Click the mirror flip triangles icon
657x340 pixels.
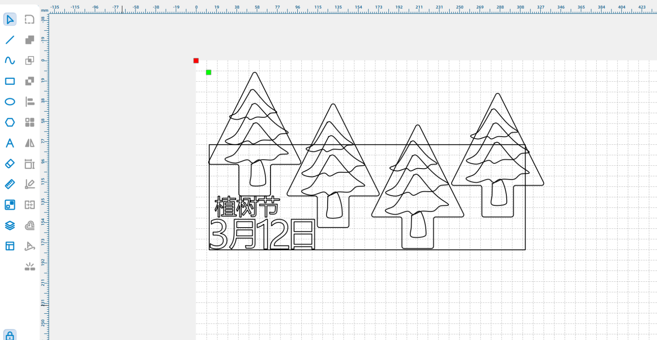click(x=30, y=143)
